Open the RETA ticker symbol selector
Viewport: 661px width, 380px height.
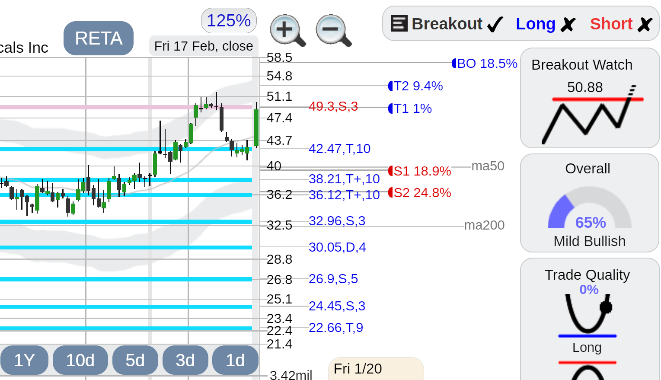(99, 38)
